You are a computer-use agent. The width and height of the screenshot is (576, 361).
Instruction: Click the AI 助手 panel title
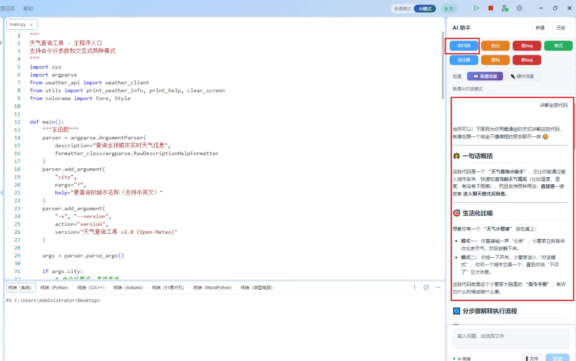tap(461, 28)
